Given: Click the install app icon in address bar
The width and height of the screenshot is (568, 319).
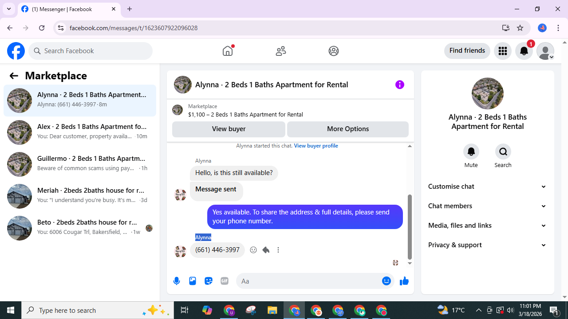Looking at the screenshot, I should (505, 28).
